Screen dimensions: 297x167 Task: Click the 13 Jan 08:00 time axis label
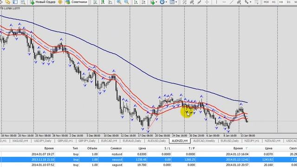(248, 136)
